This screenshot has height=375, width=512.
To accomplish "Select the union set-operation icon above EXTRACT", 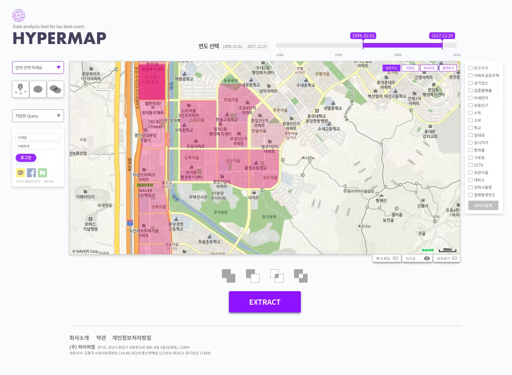I will 229,276.
